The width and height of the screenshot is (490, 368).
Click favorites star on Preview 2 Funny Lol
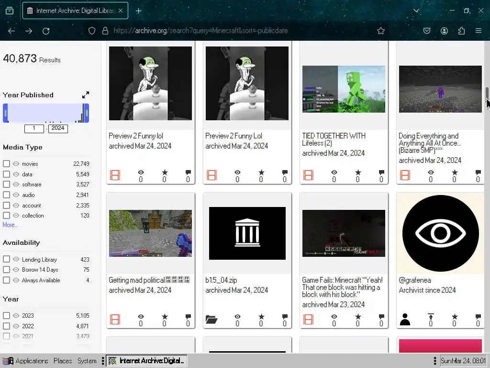coord(261,172)
